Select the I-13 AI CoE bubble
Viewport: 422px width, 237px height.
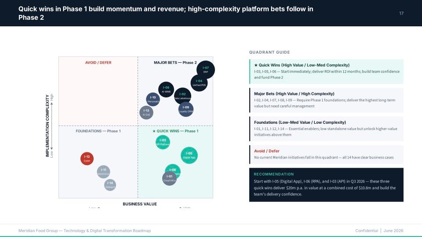146,113
